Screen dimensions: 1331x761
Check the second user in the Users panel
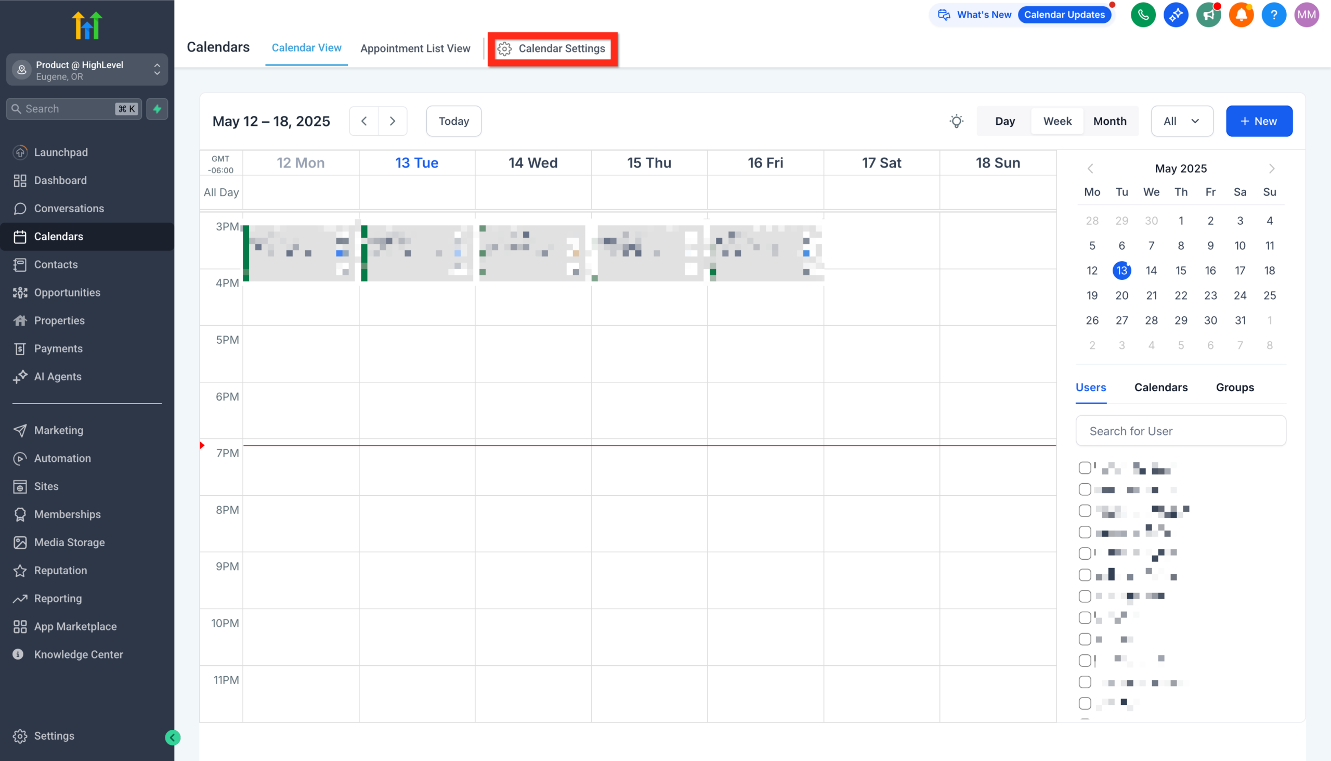pyautogui.click(x=1085, y=489)
